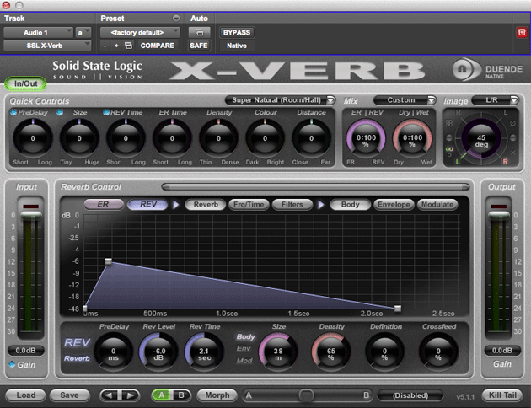Click the Kill Tail button
The image size is (531, 408).
pyautogui.click(x=502, y=395)
